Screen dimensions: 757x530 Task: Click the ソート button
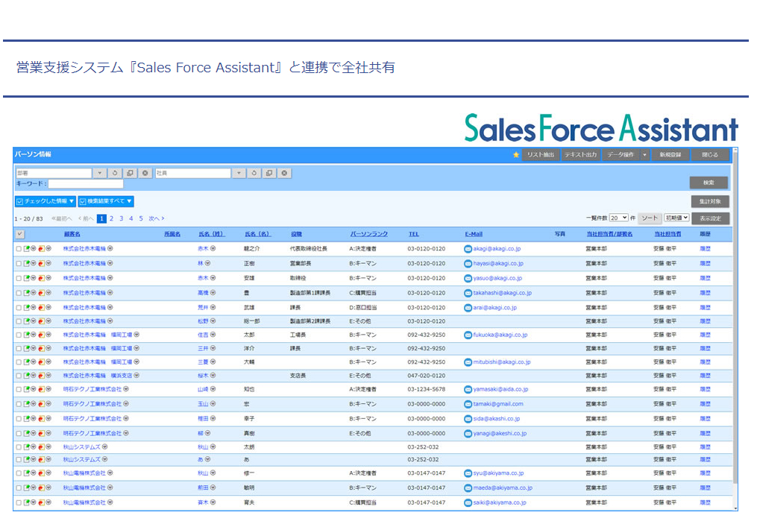(650, 218)
